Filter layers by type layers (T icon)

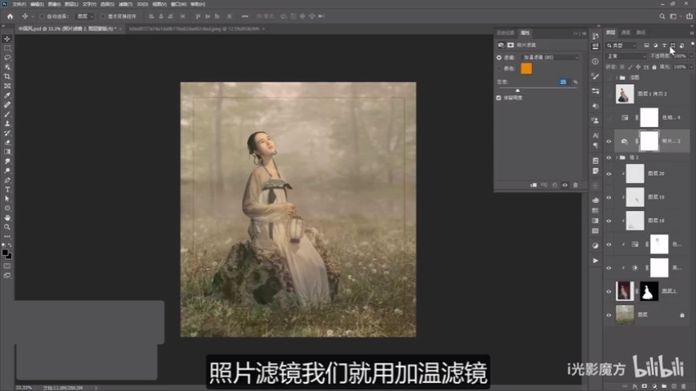[x=665, y=46]
